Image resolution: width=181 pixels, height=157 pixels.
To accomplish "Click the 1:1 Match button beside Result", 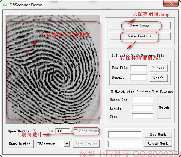I will pos(158,78).
